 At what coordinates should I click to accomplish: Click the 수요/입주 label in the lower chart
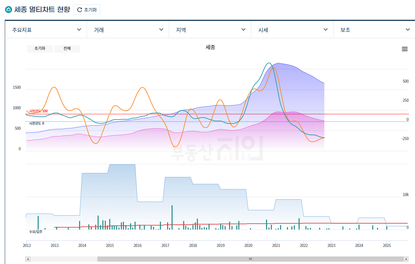tap(36, 232)
